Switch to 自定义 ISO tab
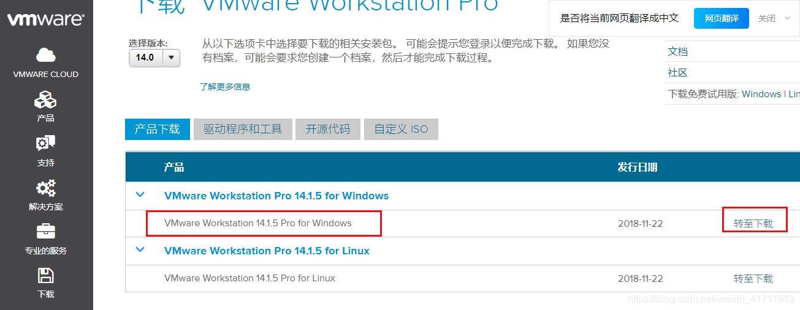800x310 pixels. [401, 129]
